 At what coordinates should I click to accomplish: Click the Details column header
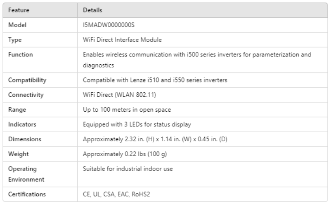(92, 10)
